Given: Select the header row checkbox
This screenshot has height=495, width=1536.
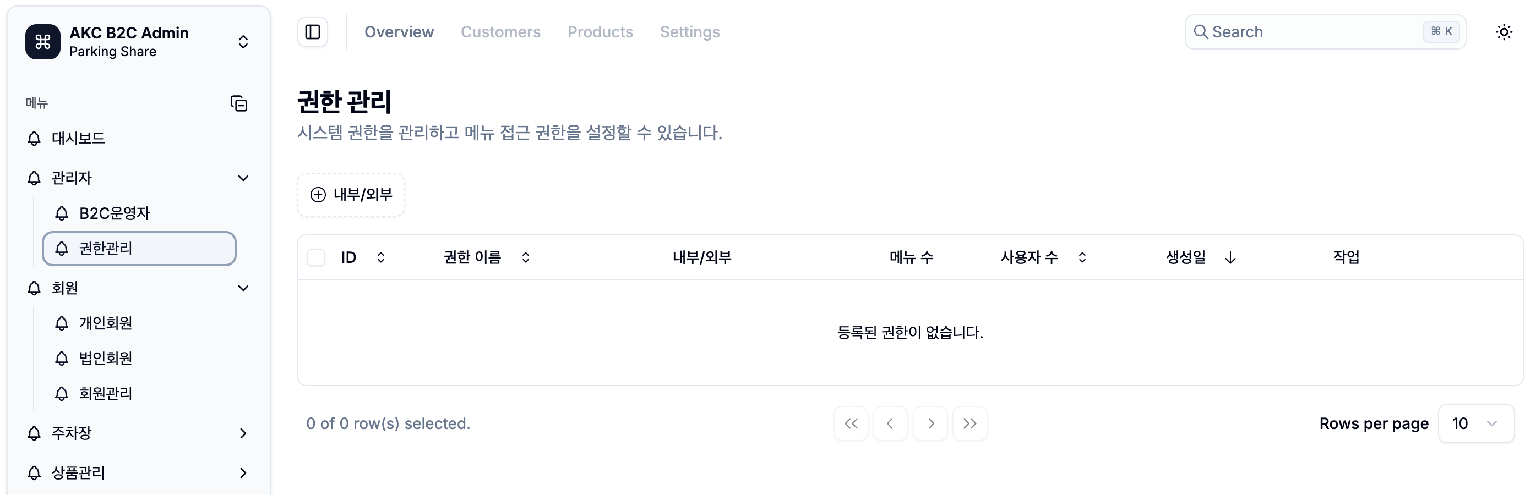Looking at the screenshot, I should tap(316, 256).
